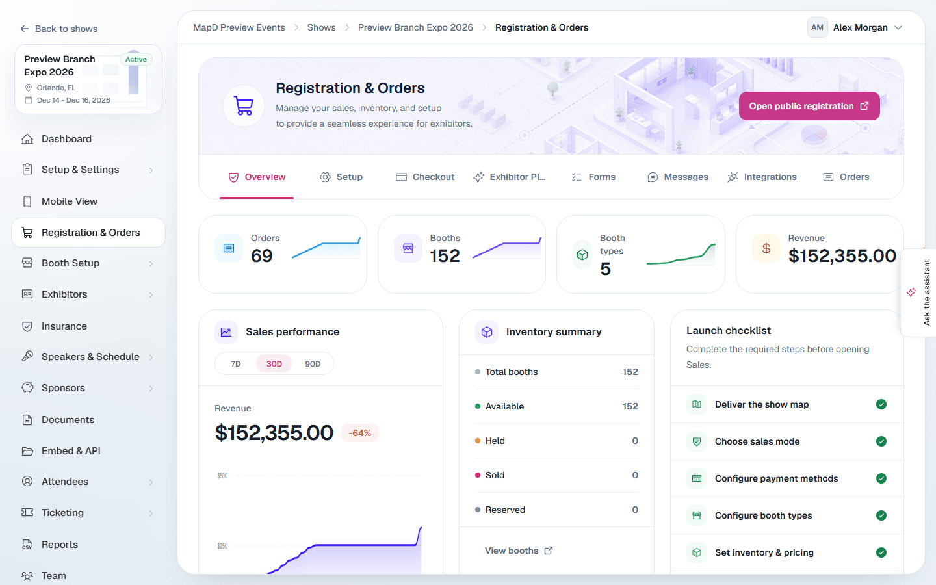The height and width of the screenshot is (585, 936).
Task: Click the Attendees person icon
Action: [x=27, y=482]
